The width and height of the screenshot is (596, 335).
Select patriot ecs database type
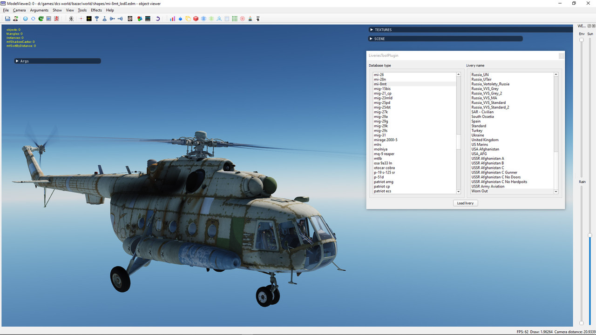coord(414,191)
